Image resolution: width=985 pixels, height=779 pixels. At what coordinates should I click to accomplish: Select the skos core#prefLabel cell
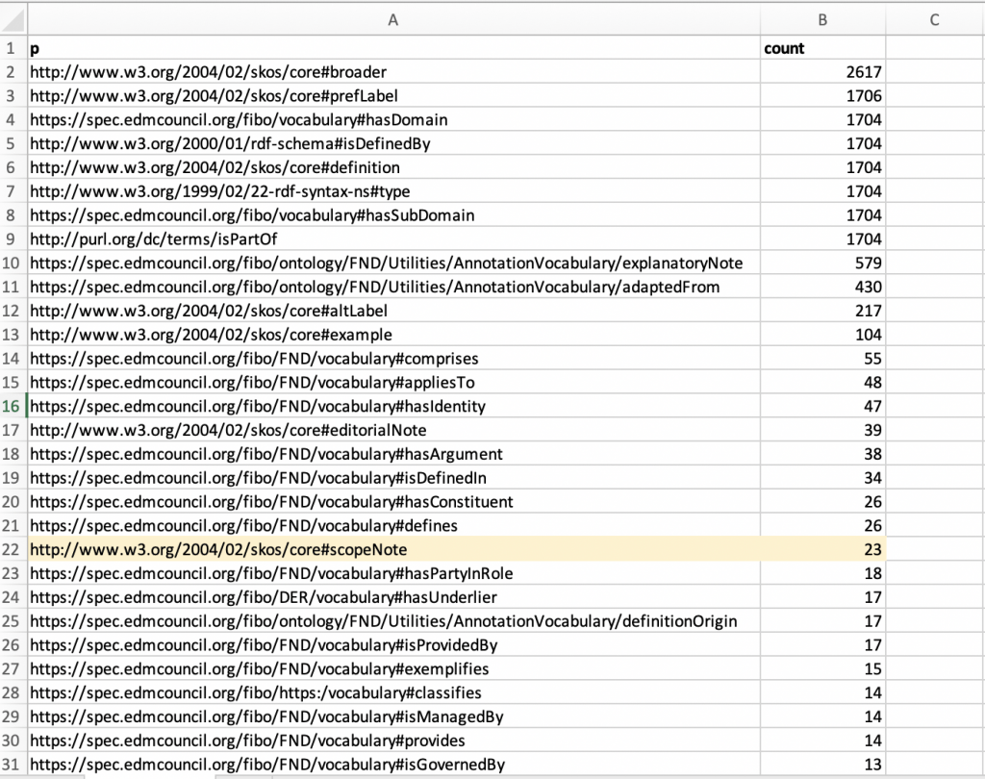pyautogui.click(x=393, y=96)
